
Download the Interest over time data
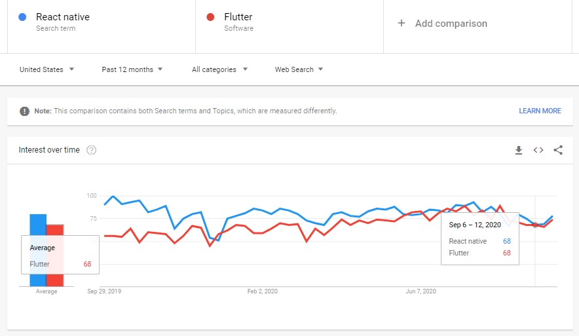pos(519,150)
